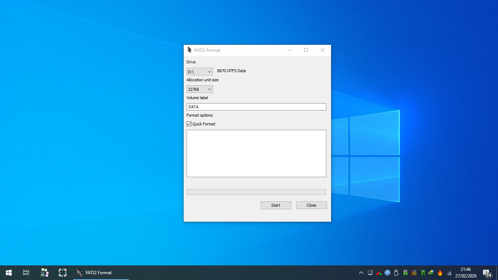Open Task View from the taskbar
This screenshot has width=498, height=280.
[x=26, y=272]
